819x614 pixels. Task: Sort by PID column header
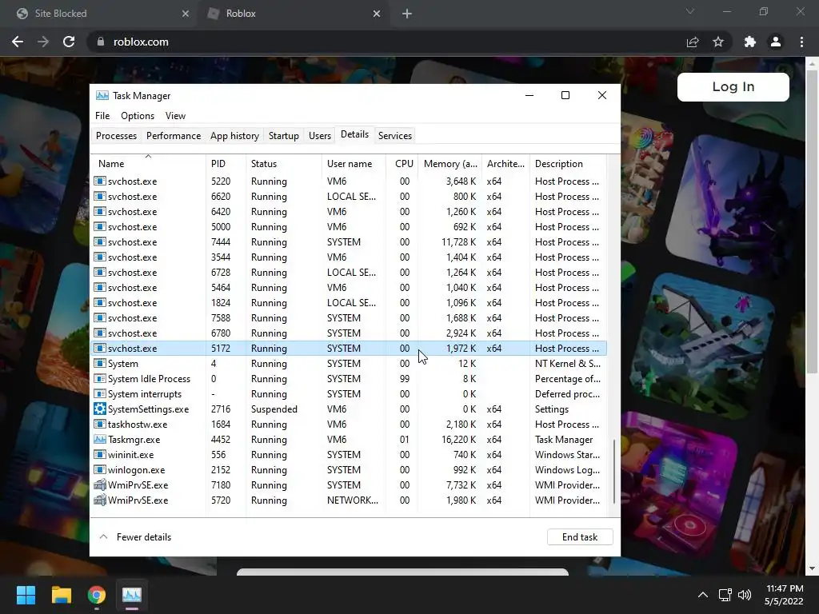click(x=226, y=163)
